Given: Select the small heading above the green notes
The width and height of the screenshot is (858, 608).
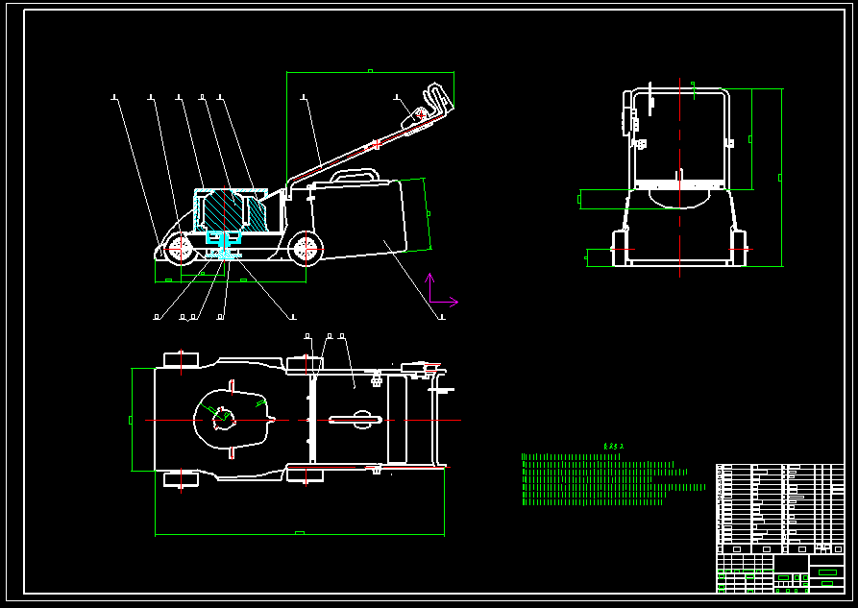Looking at the screenshot, I should point(613,446).
